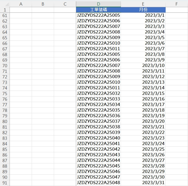Select cell with date 2023/3/16
This screenshot has height=186, width=188.
(143, 99)
